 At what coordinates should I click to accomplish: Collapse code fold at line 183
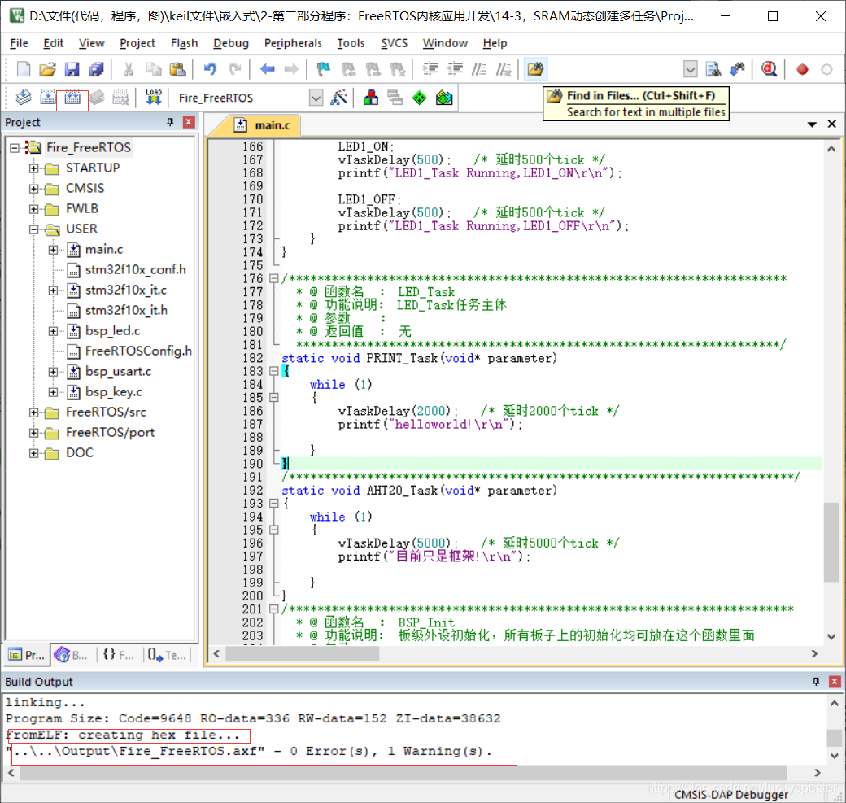click(274, 371)
